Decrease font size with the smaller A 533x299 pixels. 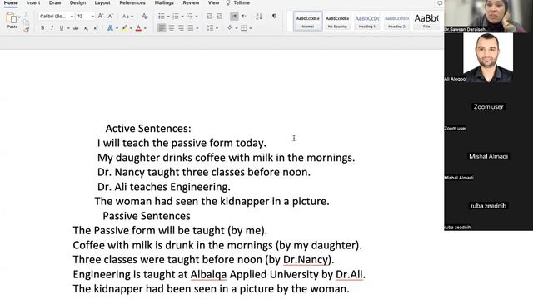(x=110, y=17)
